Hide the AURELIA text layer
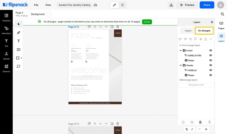This screenshot has height=134, width=227. tap(211, 70)
